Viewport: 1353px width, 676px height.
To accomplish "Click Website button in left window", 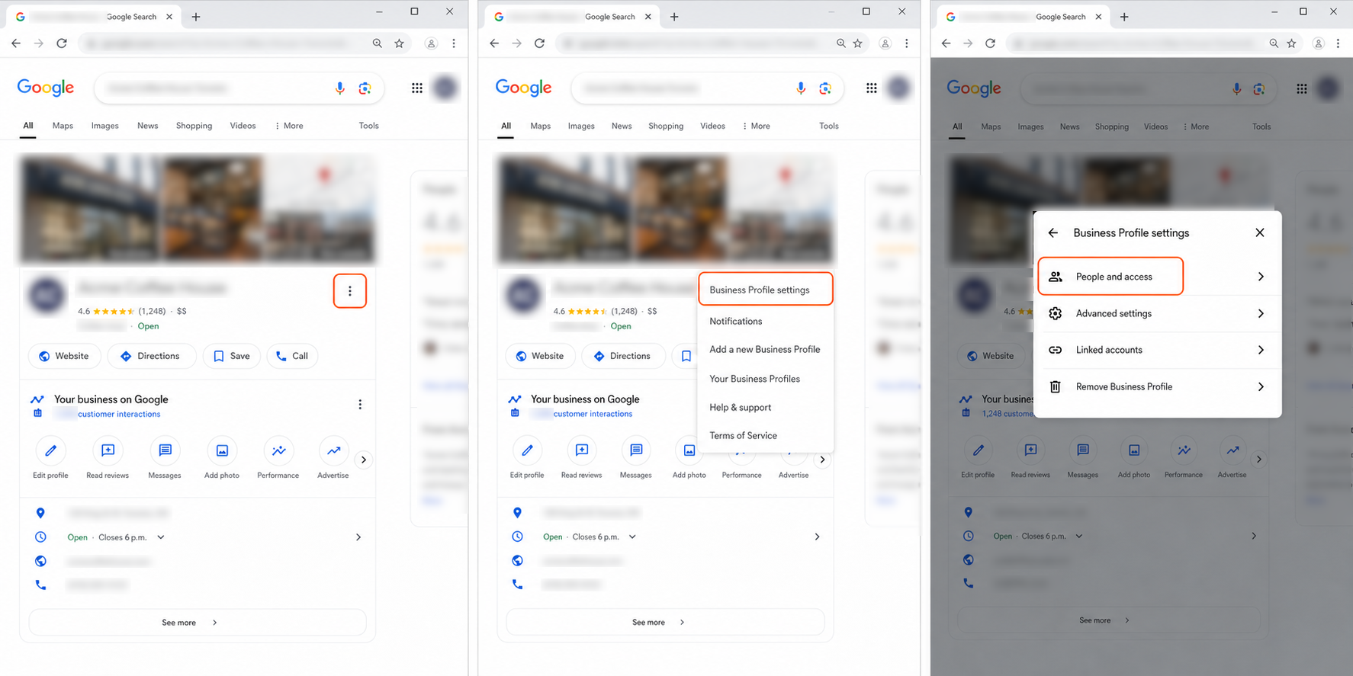I will (64, 356).
